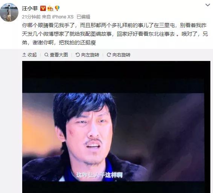213x193 pixels.
Task: Open the post options chevron menu
Action: (x=208, y=5)
